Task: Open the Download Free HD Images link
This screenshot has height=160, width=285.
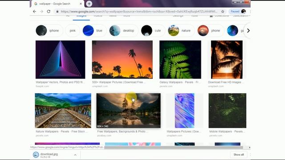Action: pos(226,82)
